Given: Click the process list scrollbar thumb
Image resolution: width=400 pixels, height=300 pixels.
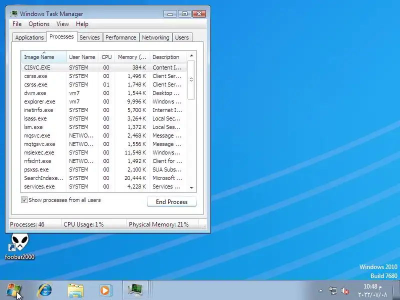Looking at the screenshot, I should [x=191, y=79].
